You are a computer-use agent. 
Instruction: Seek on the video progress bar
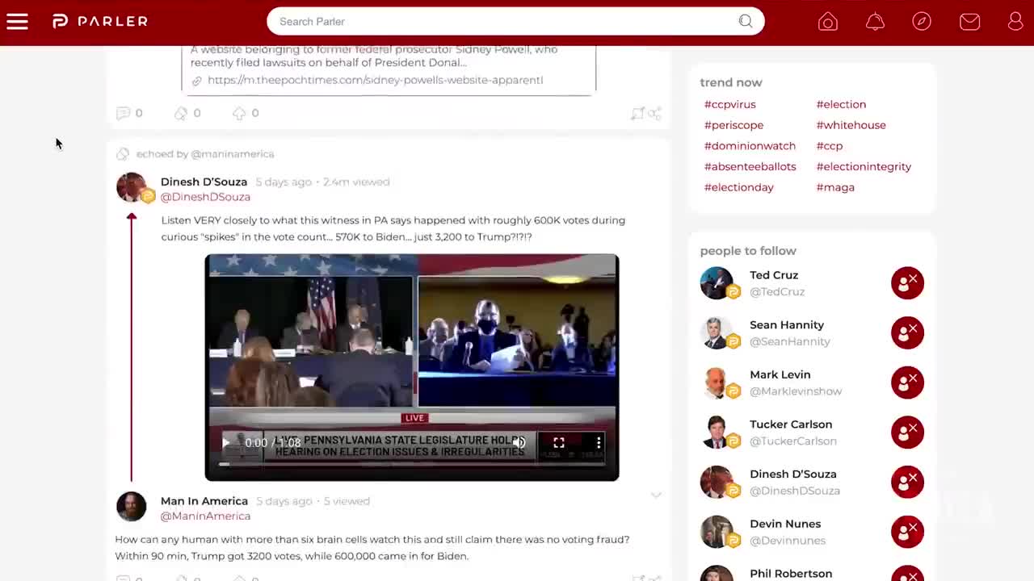[x=412, y=464]
